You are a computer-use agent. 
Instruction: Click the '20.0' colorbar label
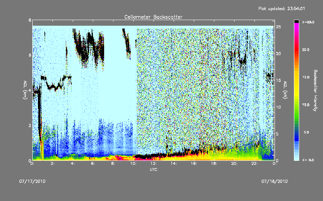pyautogui.click(x=306, y=49)
